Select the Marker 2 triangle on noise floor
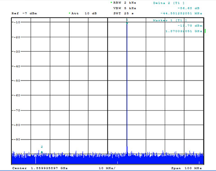This screenshot has width=216, height=171. click(42, 152)
